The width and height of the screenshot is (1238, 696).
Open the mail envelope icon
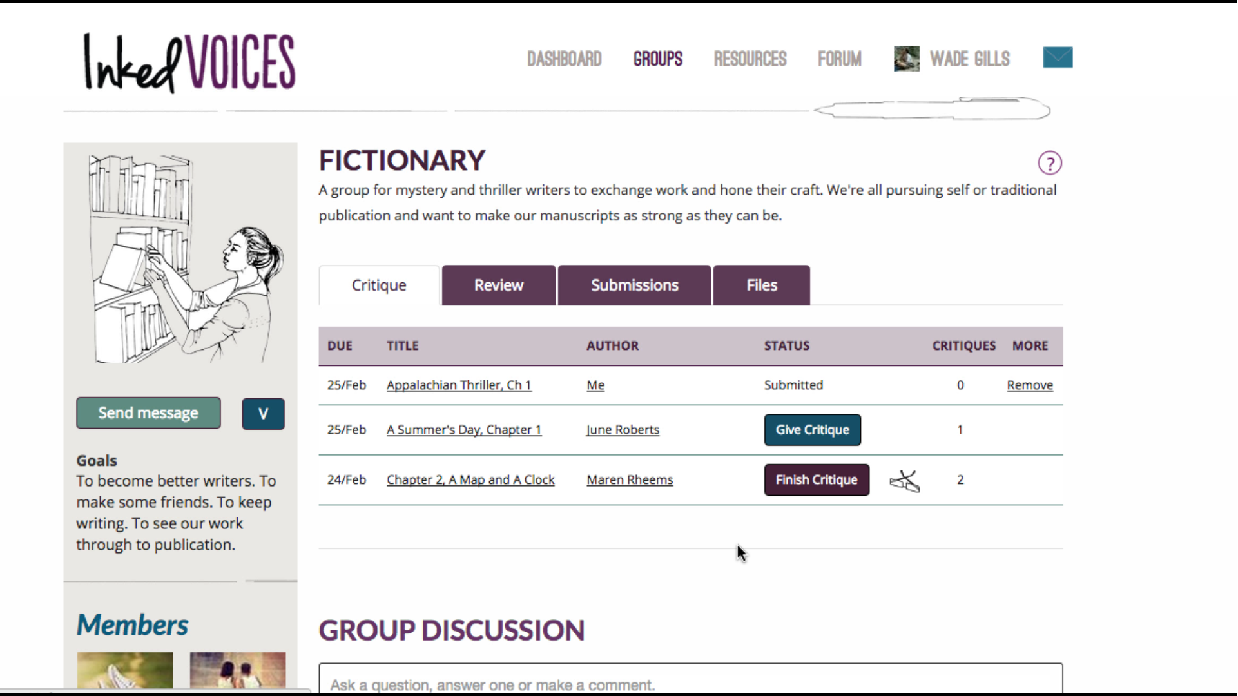pyautogui.click(x=1058, y=57)
